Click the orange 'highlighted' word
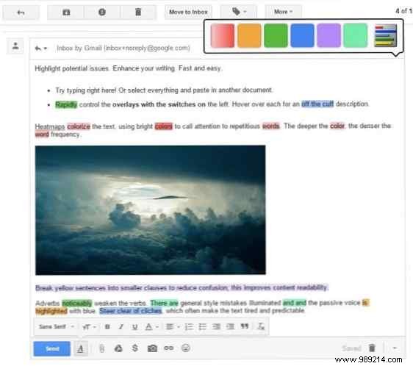Viewport: 413px width, 366px height. coord(51,311)
